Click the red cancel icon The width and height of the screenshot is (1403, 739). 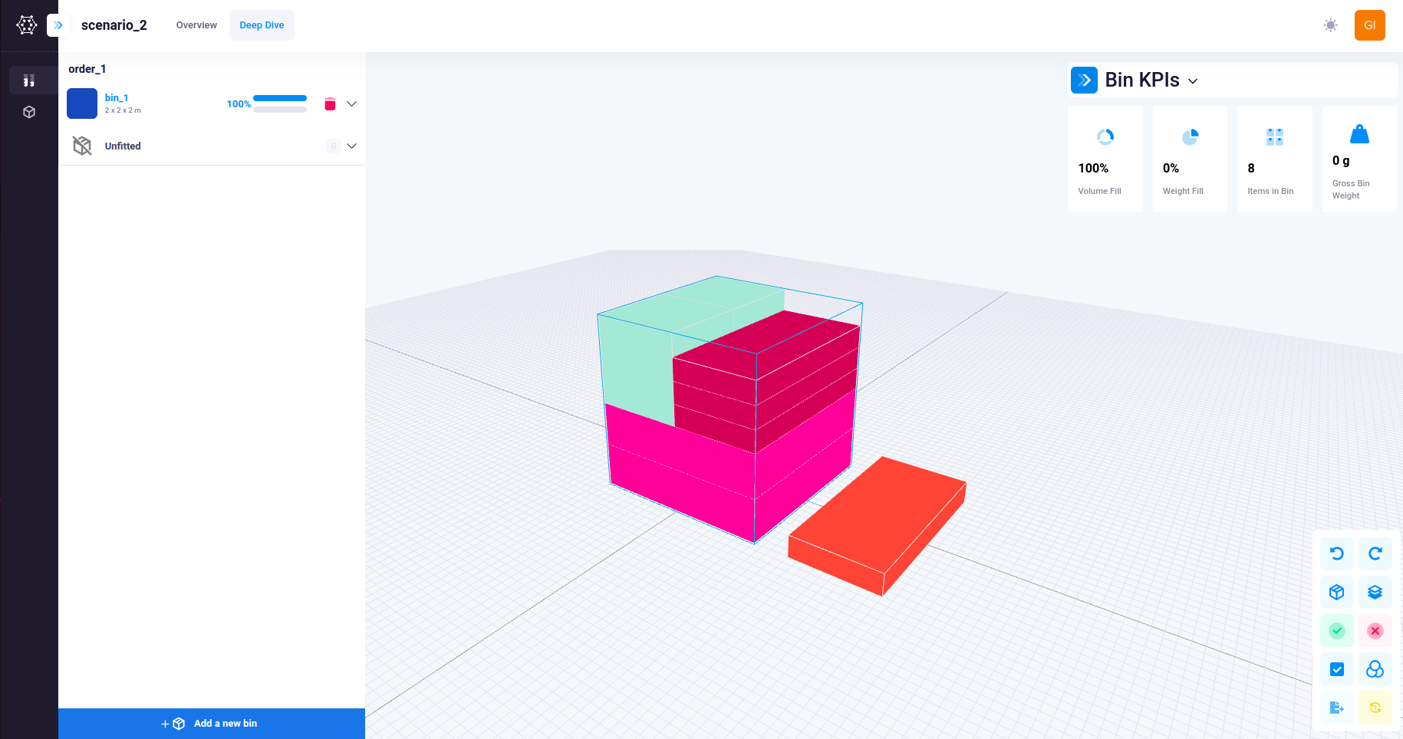(1375, 630)
